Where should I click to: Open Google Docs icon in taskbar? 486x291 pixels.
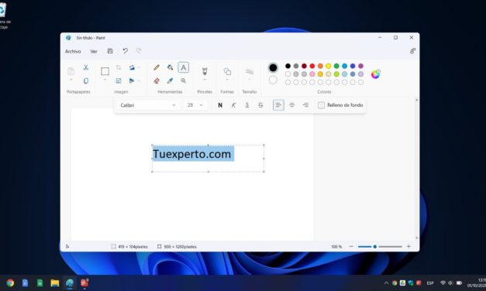click(25, 282)
